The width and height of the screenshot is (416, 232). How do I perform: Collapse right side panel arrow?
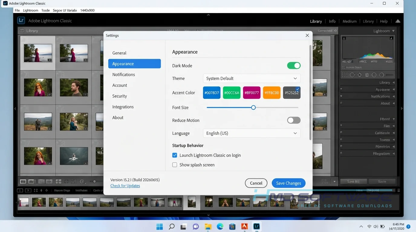[401, 108]
